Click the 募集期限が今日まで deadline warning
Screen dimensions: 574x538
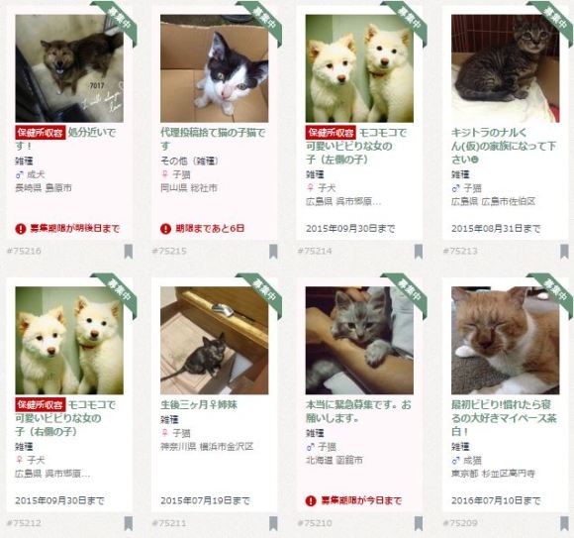coord(353,500)
